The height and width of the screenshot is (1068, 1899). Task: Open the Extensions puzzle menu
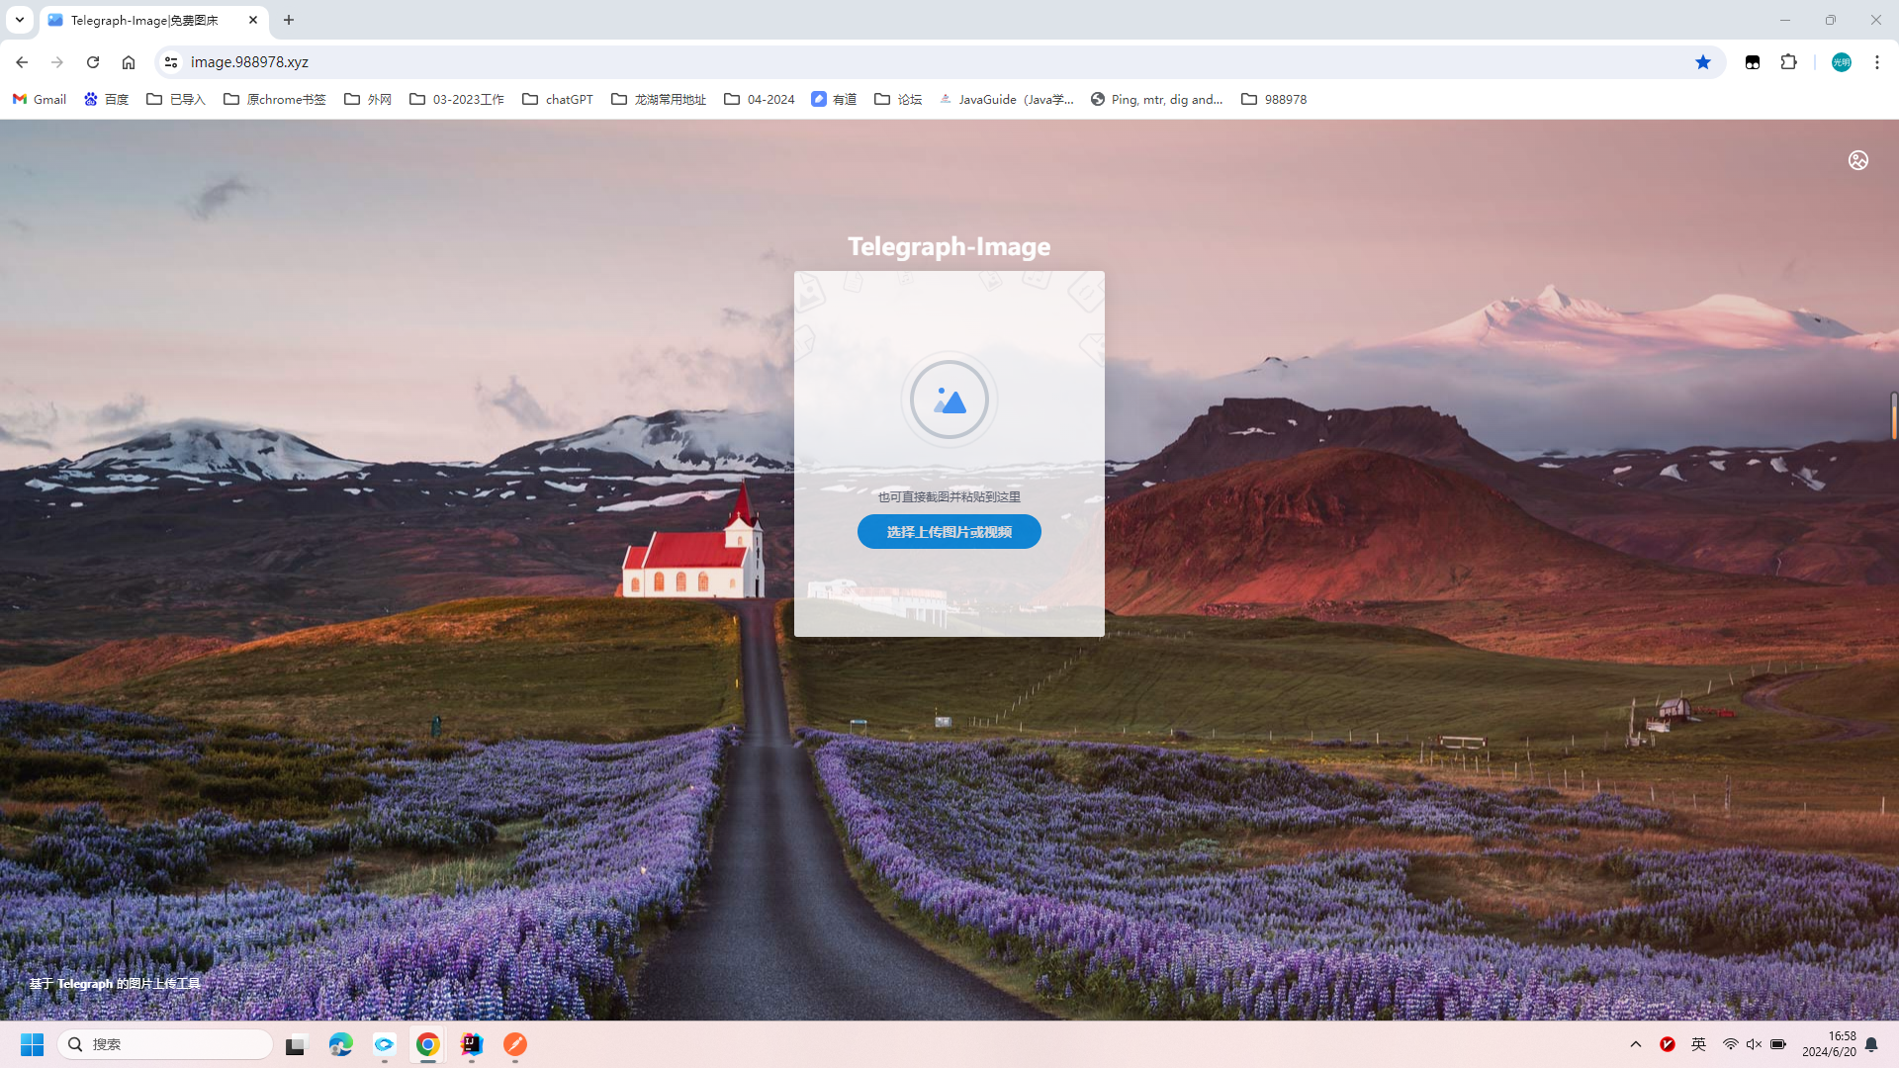click(1788, 62)
